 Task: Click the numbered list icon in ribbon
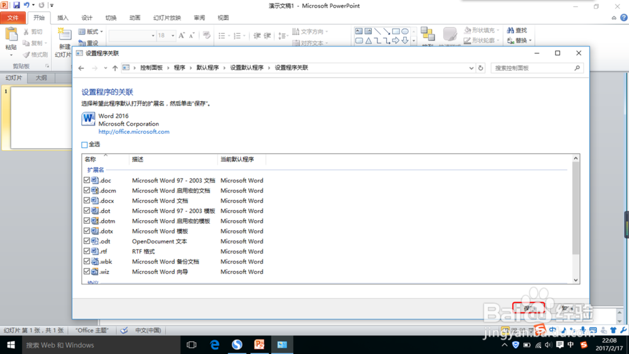237,36
